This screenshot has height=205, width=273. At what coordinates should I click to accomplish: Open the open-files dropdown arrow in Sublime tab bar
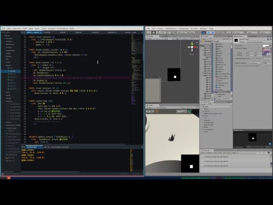point(142,32)
